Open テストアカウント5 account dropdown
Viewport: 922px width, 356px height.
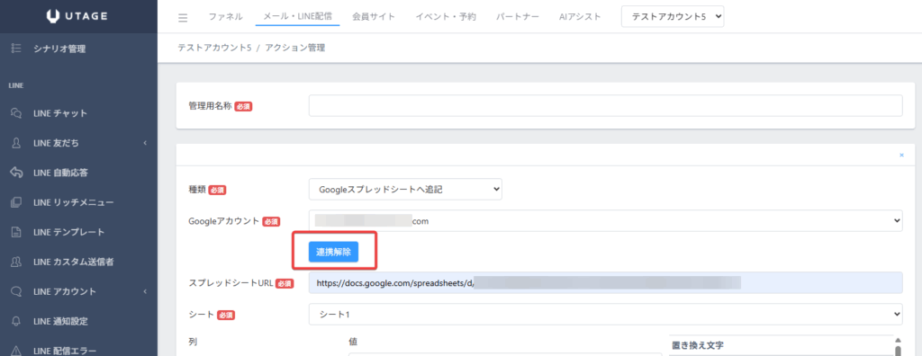point(673,17)
